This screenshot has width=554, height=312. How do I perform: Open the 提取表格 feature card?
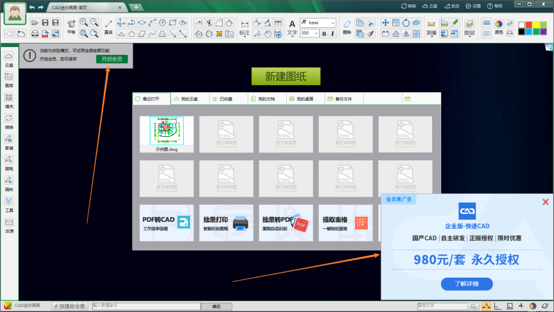[x=346, y=223]
